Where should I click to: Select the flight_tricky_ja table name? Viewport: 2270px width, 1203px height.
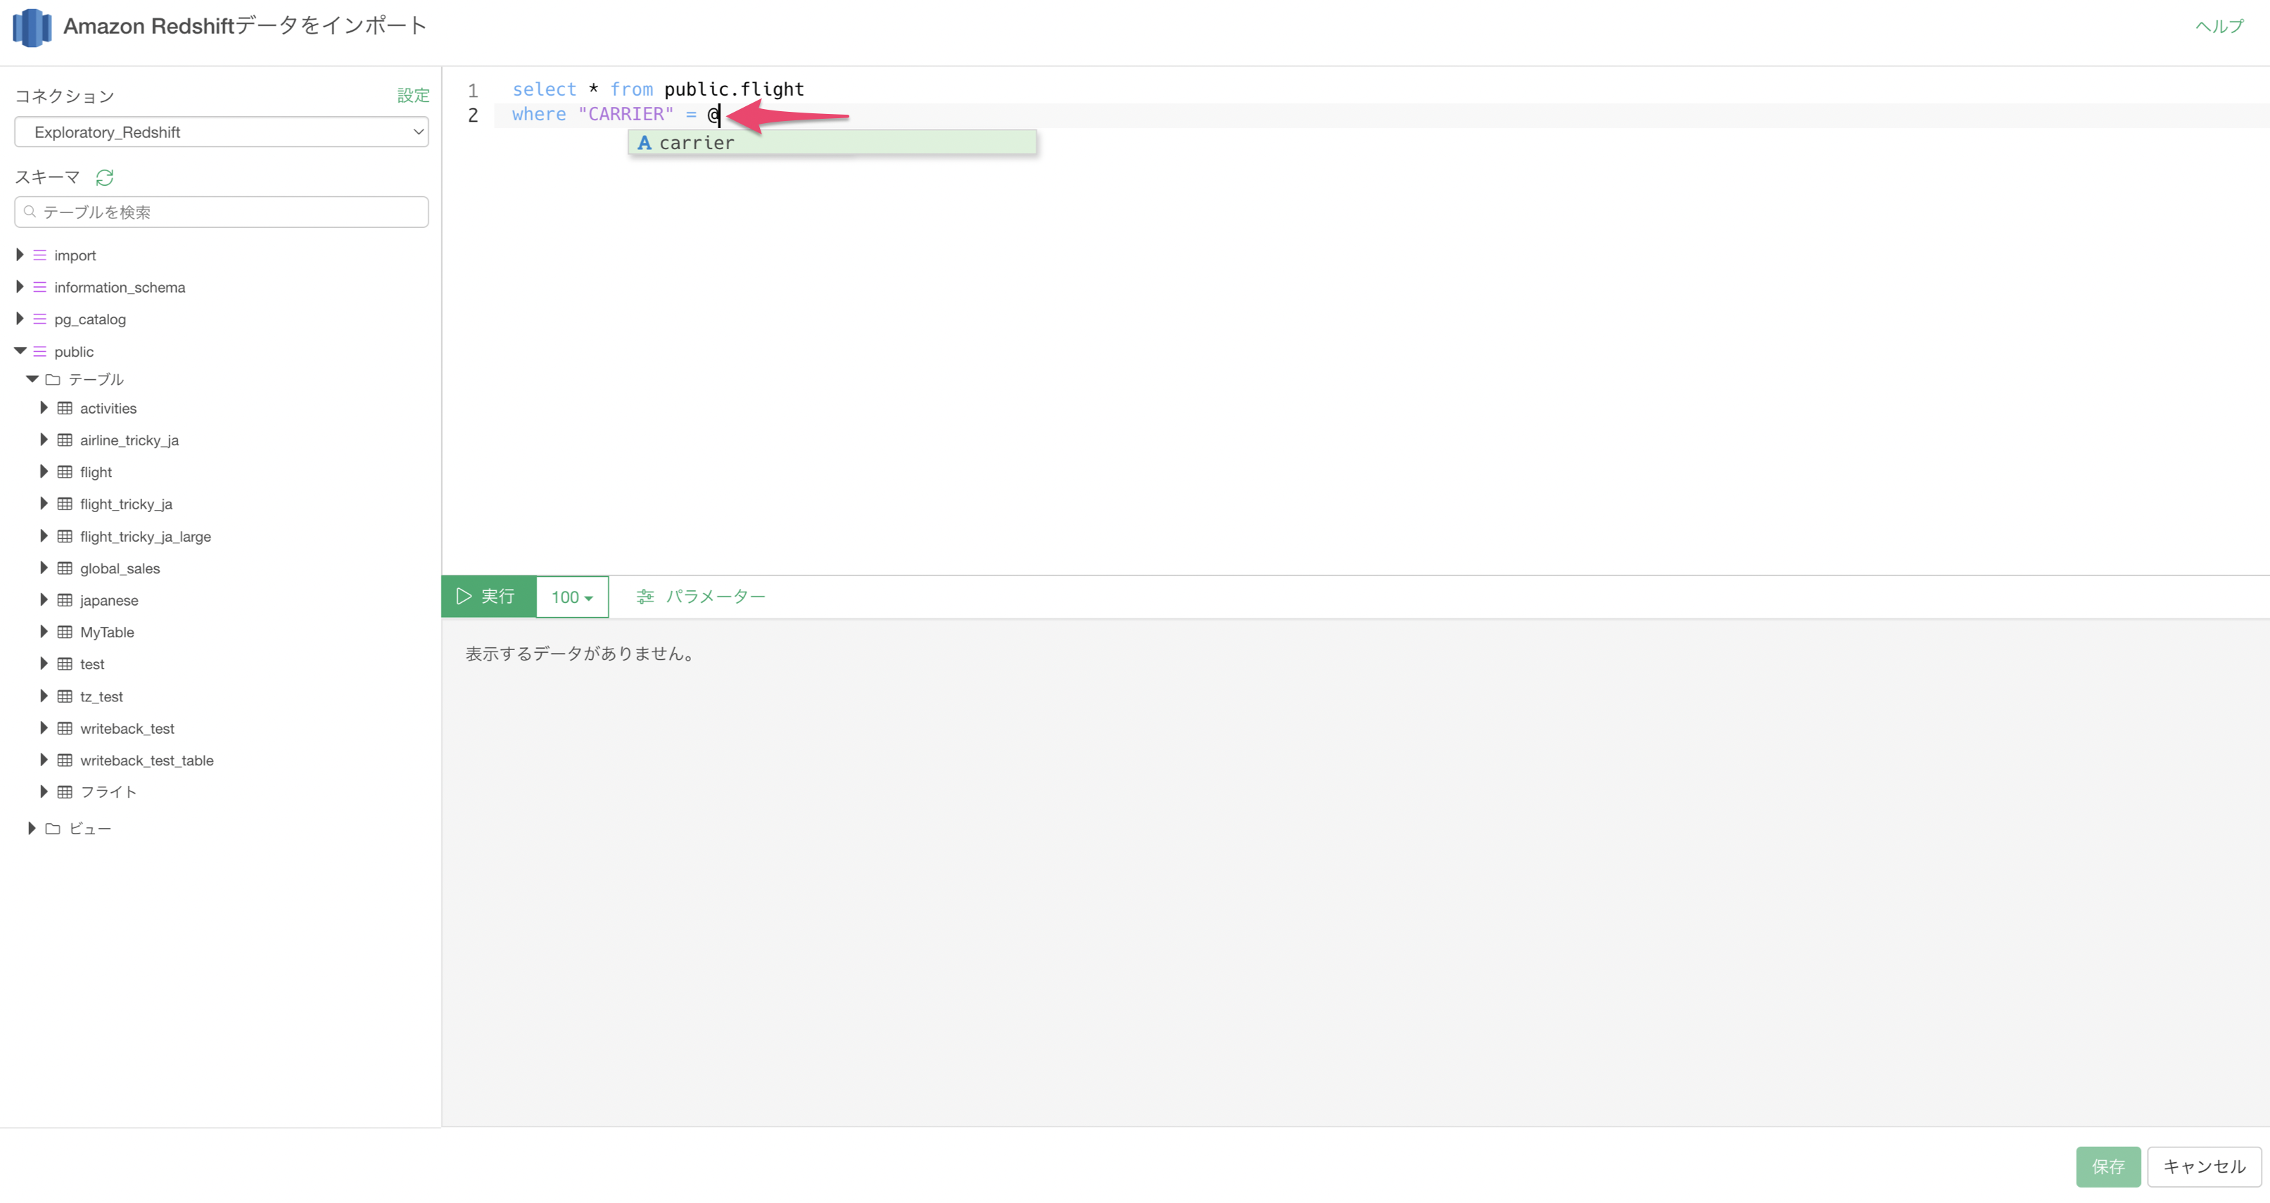[126, 504]
